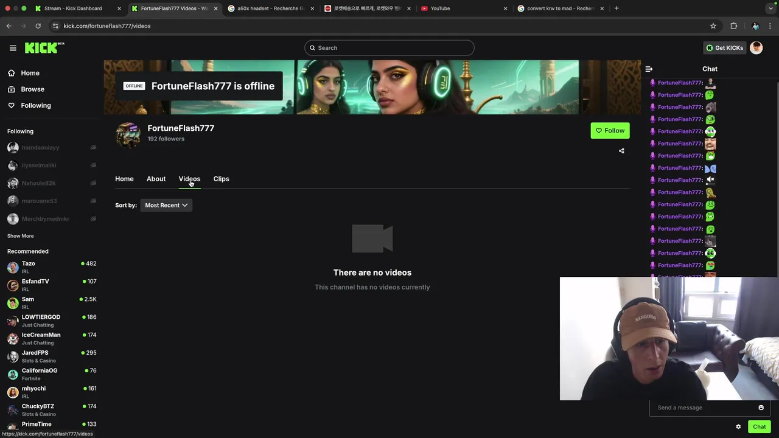Click the KICK logo
Screen dimensions: 779x438
(44, 47)
